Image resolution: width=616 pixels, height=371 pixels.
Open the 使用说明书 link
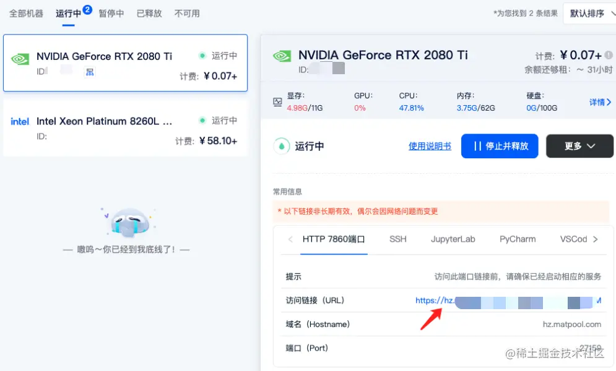pos(430,147)
